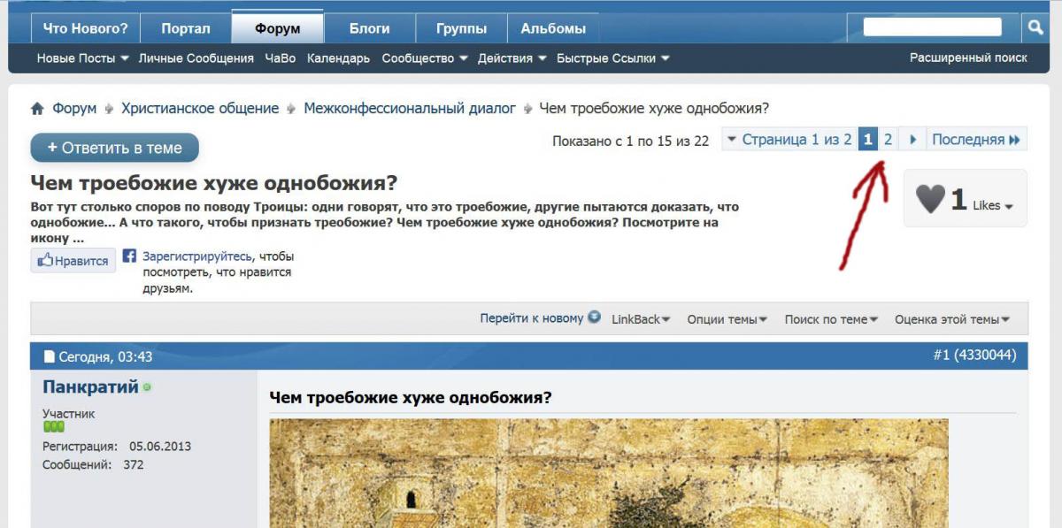
Task: Open the Сообщество dropdown menu
Action: [x=424, y=58]
